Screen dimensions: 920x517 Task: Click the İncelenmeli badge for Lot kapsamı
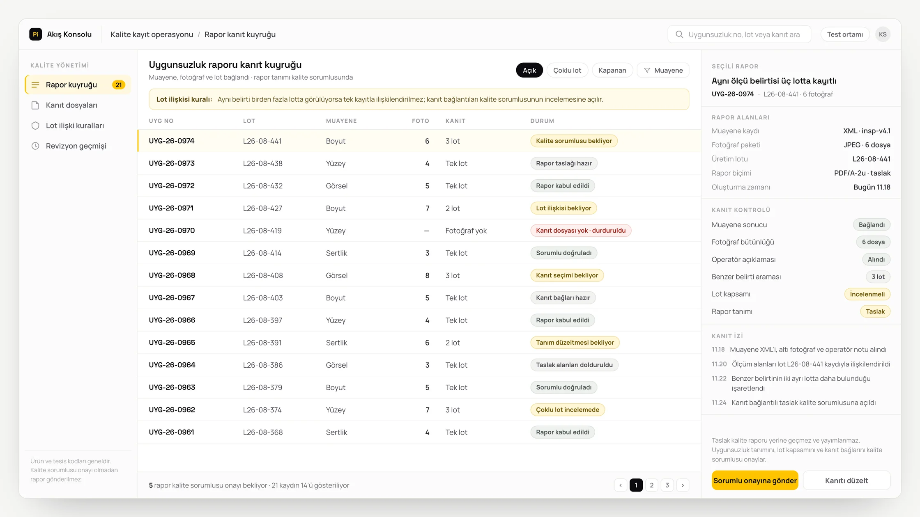click(x=867, y=294)
